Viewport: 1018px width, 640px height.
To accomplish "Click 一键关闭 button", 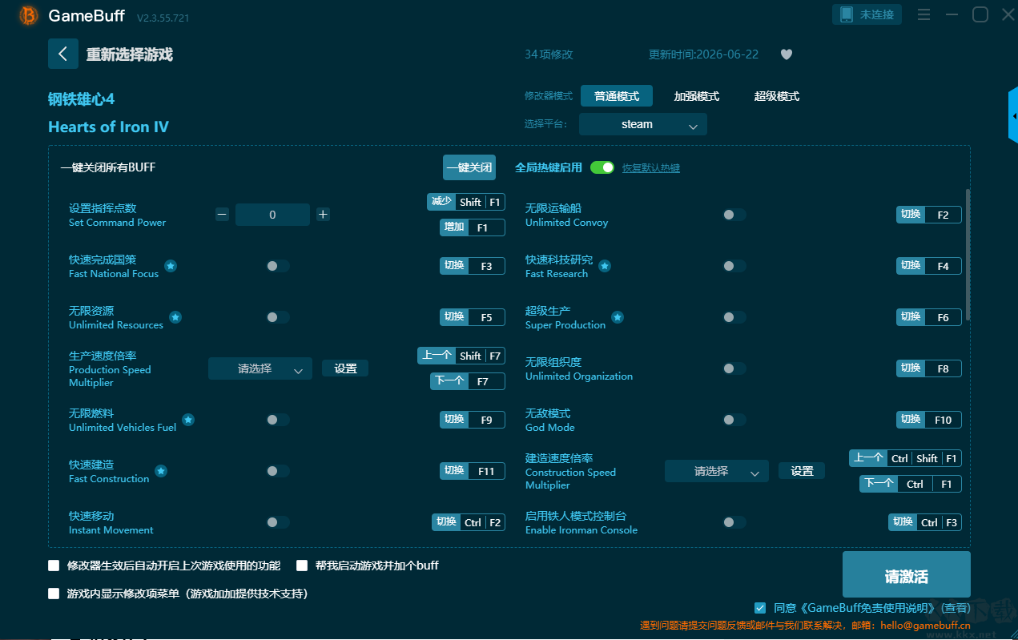I will (x=469, y=167).
